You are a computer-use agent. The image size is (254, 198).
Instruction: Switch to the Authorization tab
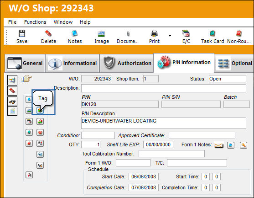pos(126,63)
